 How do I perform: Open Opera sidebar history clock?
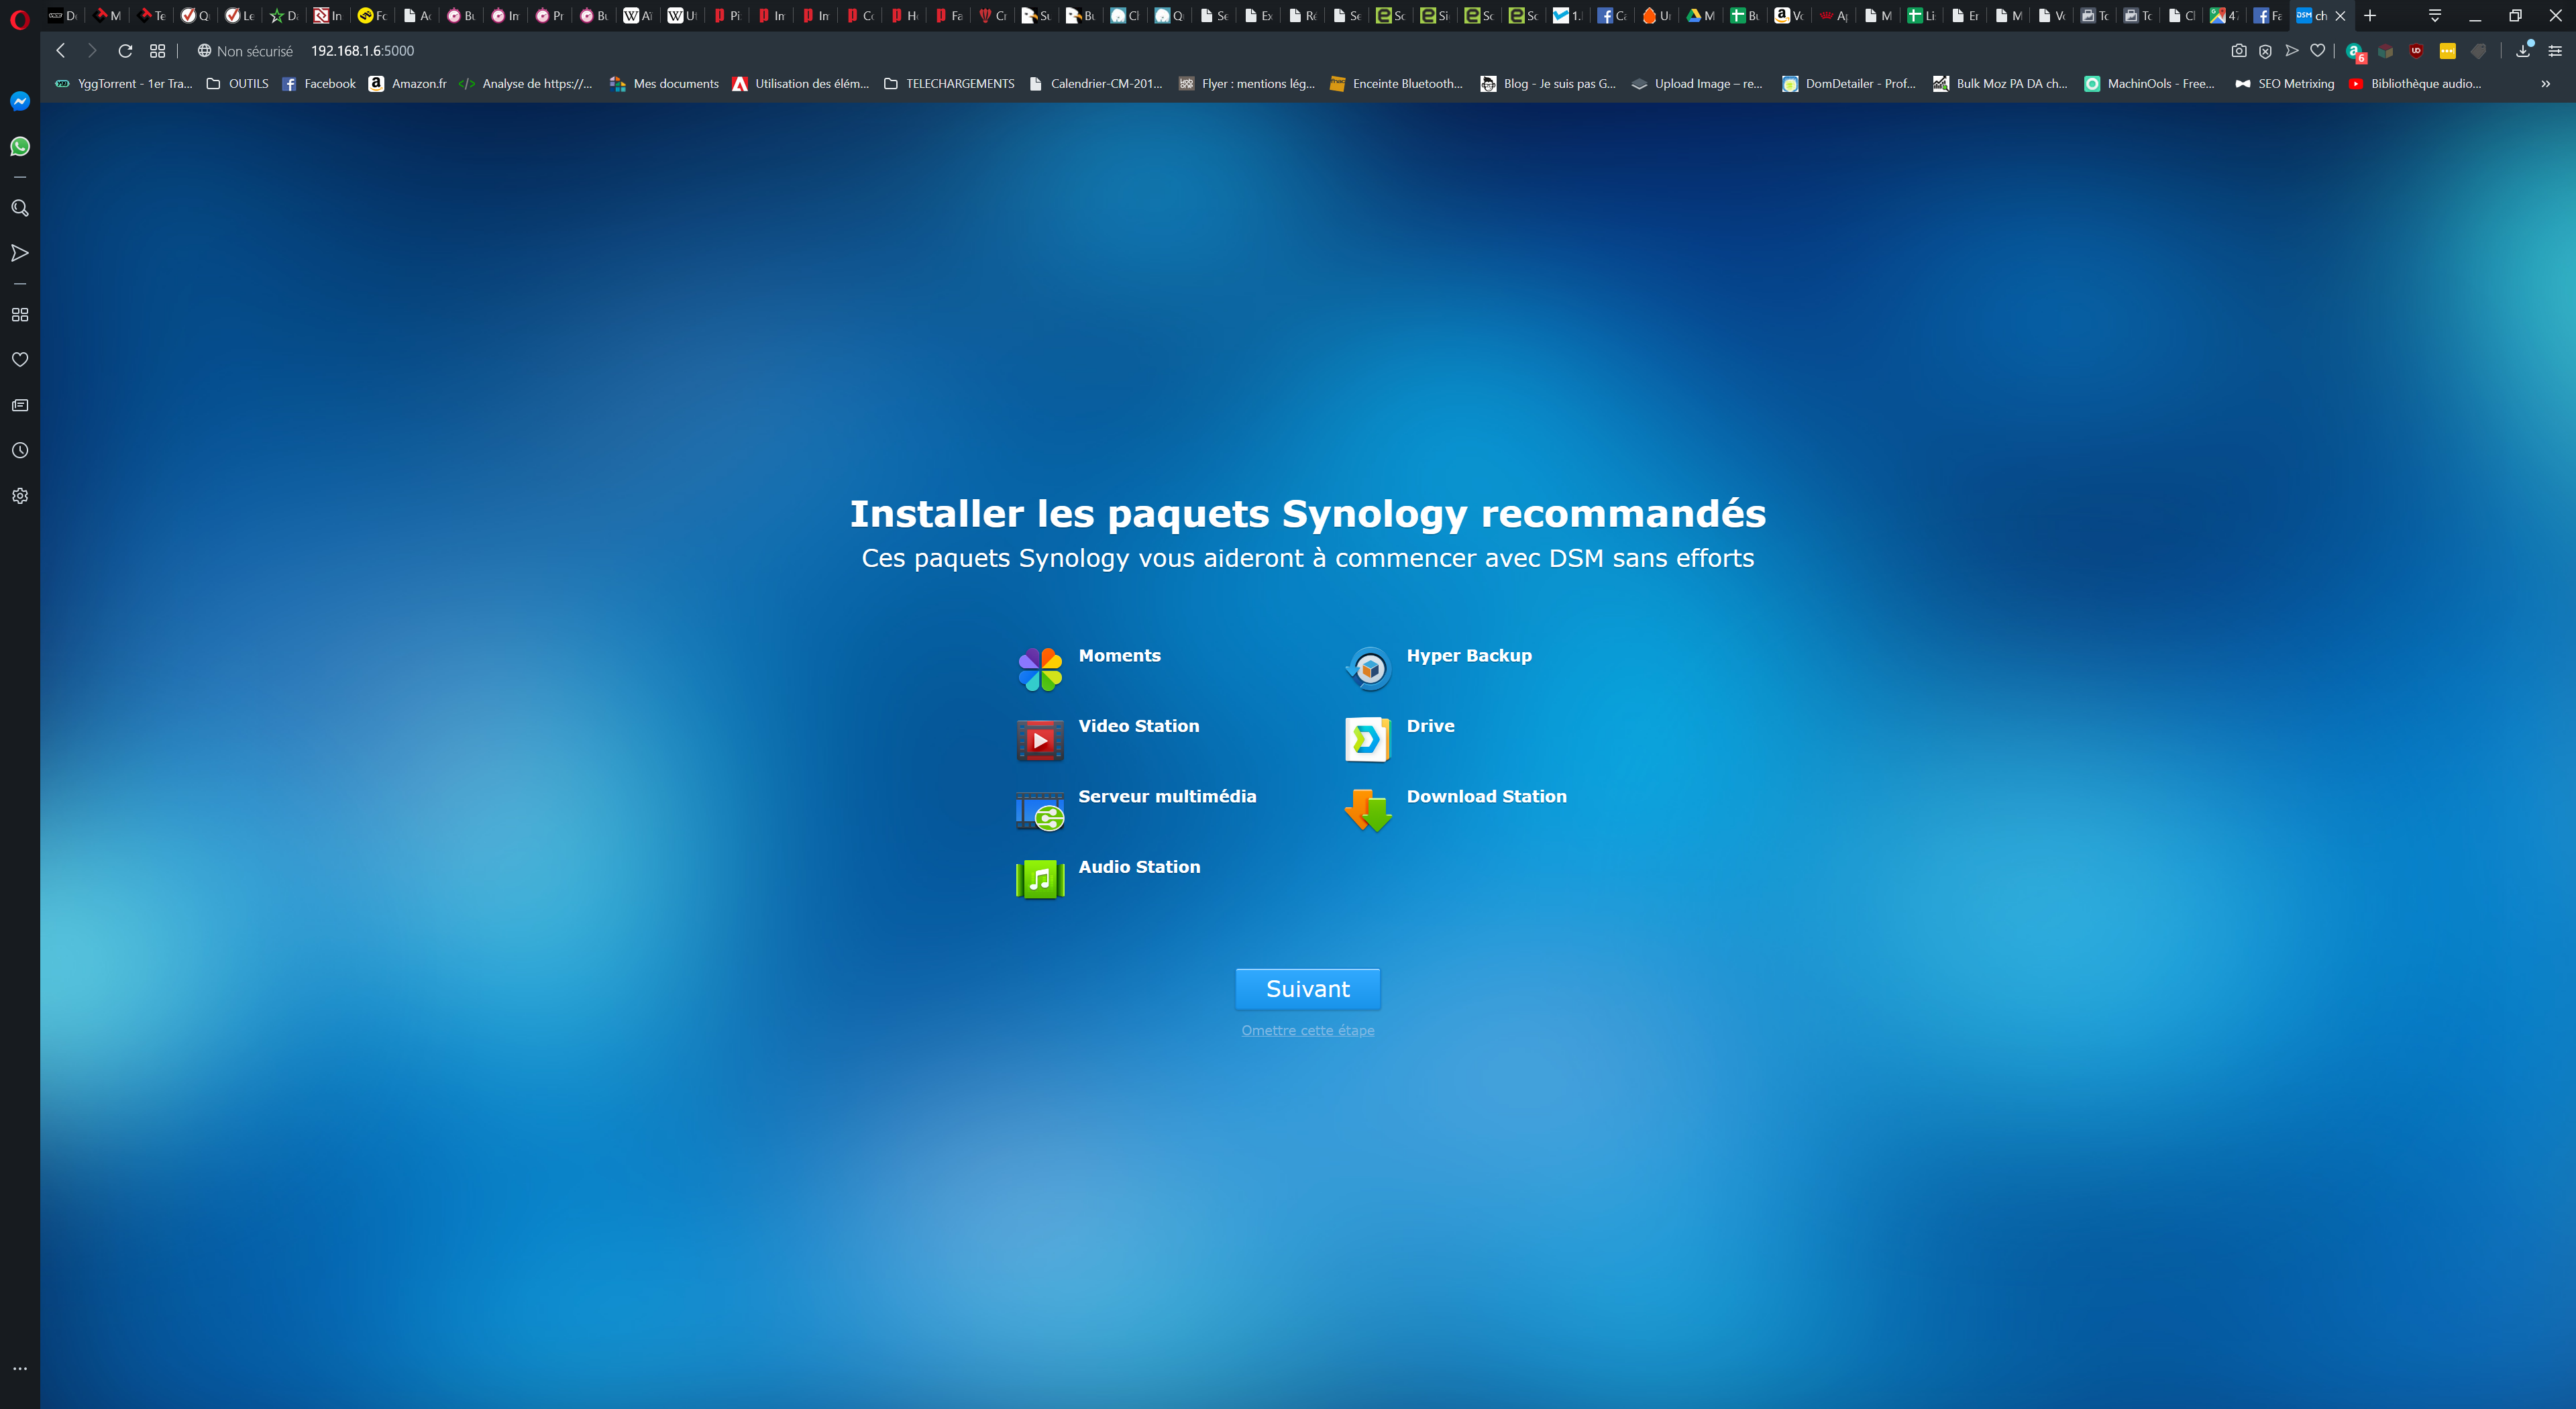point(20,450)
